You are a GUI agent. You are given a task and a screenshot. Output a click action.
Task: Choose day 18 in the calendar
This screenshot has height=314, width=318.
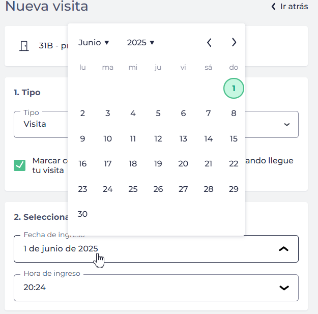click(133, 164)
